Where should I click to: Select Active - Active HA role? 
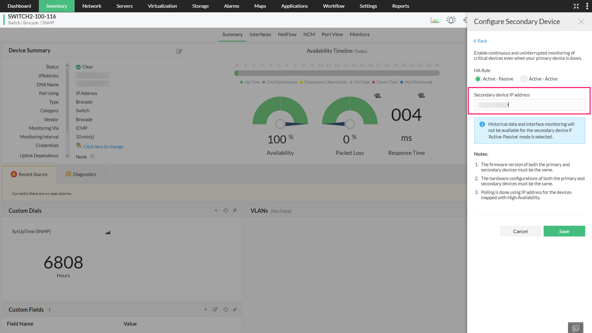pos(524,79)
